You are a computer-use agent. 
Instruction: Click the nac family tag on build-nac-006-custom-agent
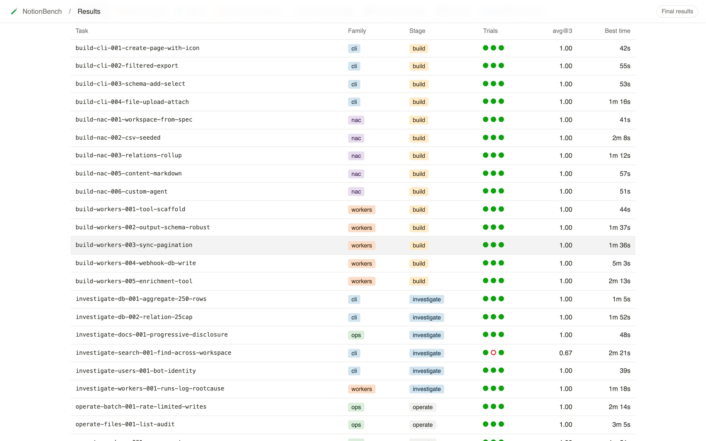pos(356,192)
